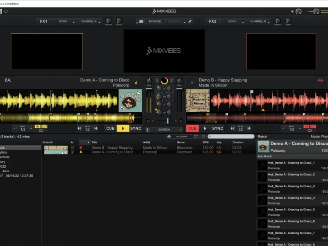Click the second view icon left of search box
This screenshot has width=328, height=246.
[203, 137]
